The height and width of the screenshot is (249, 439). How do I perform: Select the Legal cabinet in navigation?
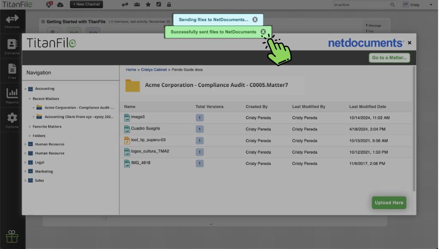click(39, 162)
